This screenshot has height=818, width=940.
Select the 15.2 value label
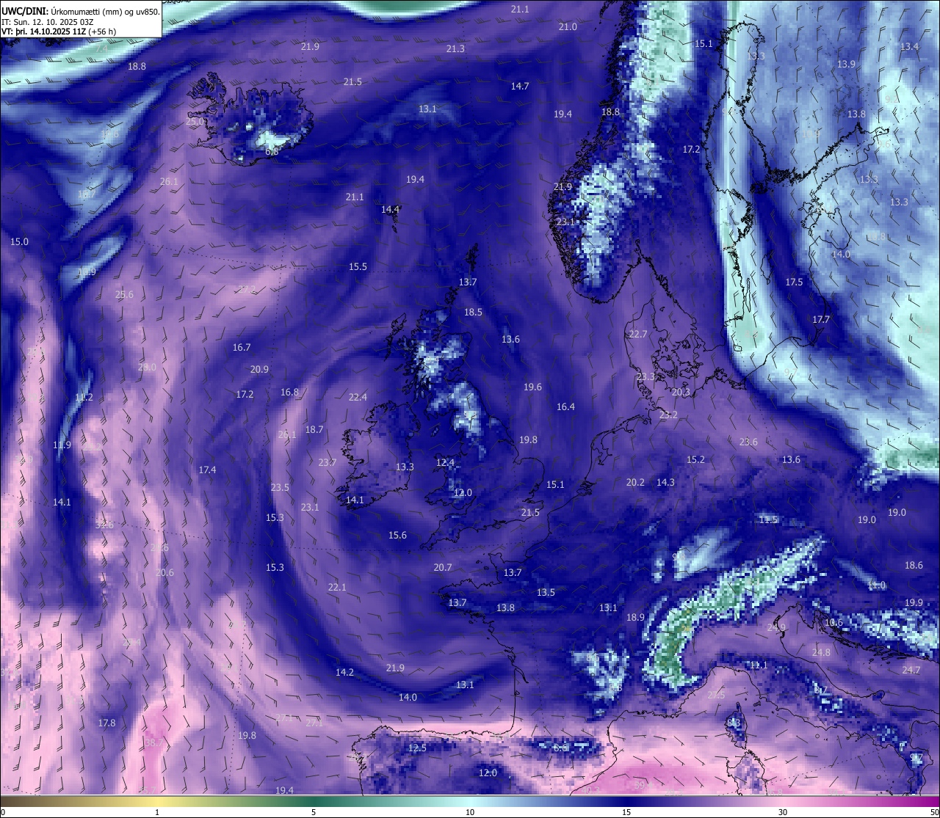pyautogui.click(x=695, y=459)
